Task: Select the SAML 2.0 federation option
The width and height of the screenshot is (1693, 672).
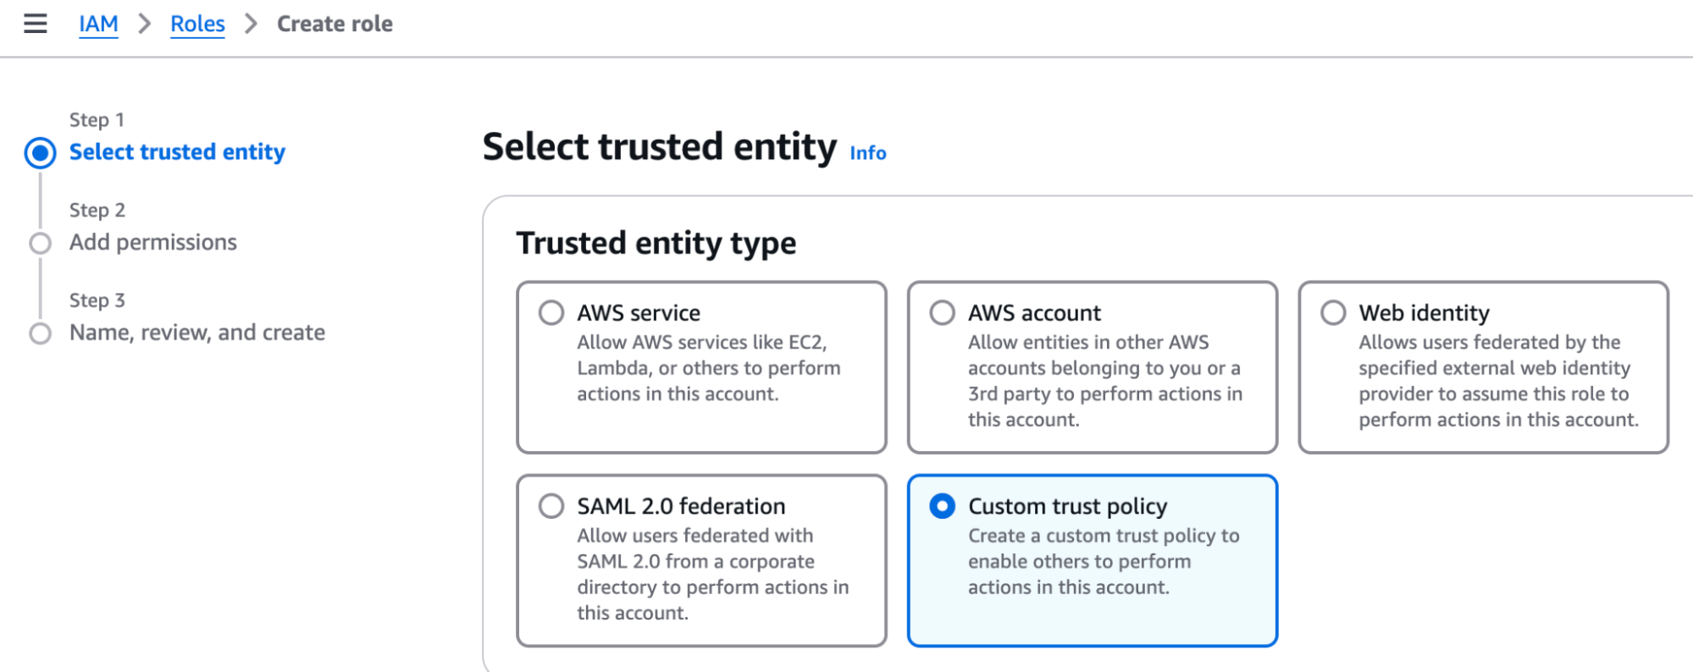Action: pos(551,506)
